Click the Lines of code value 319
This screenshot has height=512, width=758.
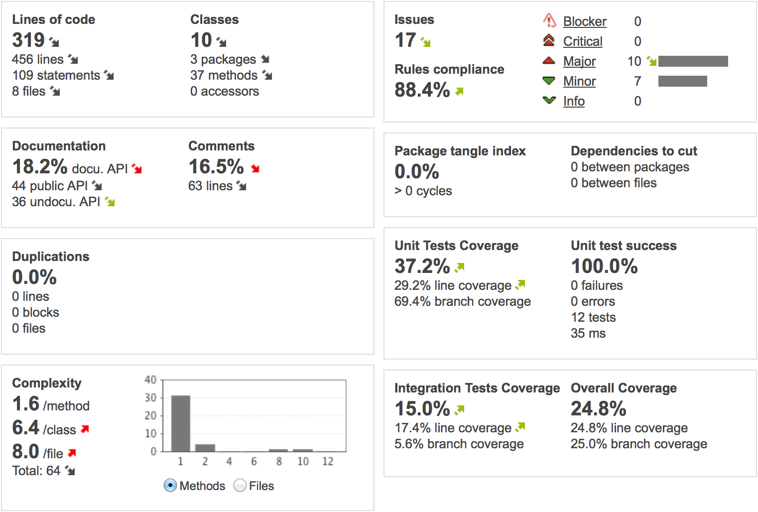[28, 40]
